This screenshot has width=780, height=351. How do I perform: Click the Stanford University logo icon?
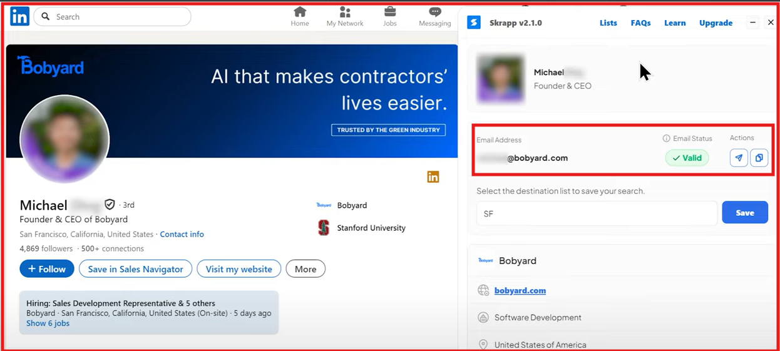coord(324,228)
